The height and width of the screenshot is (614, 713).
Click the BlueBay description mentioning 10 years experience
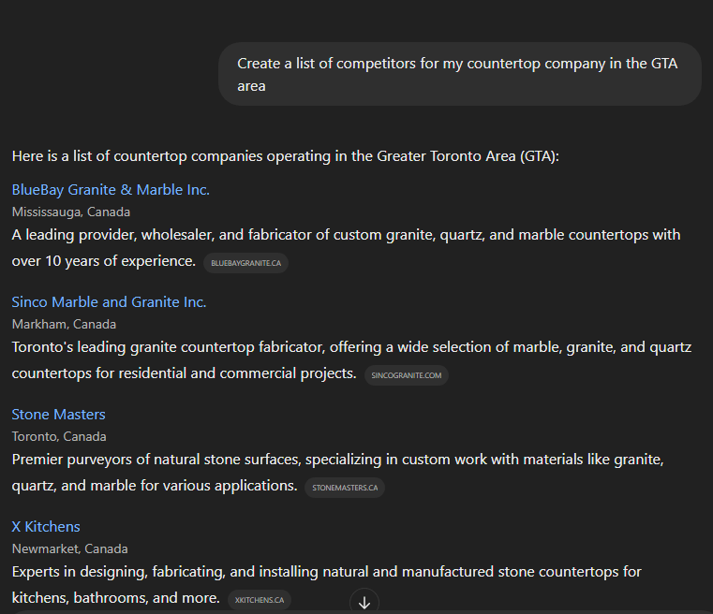[346, 235]
